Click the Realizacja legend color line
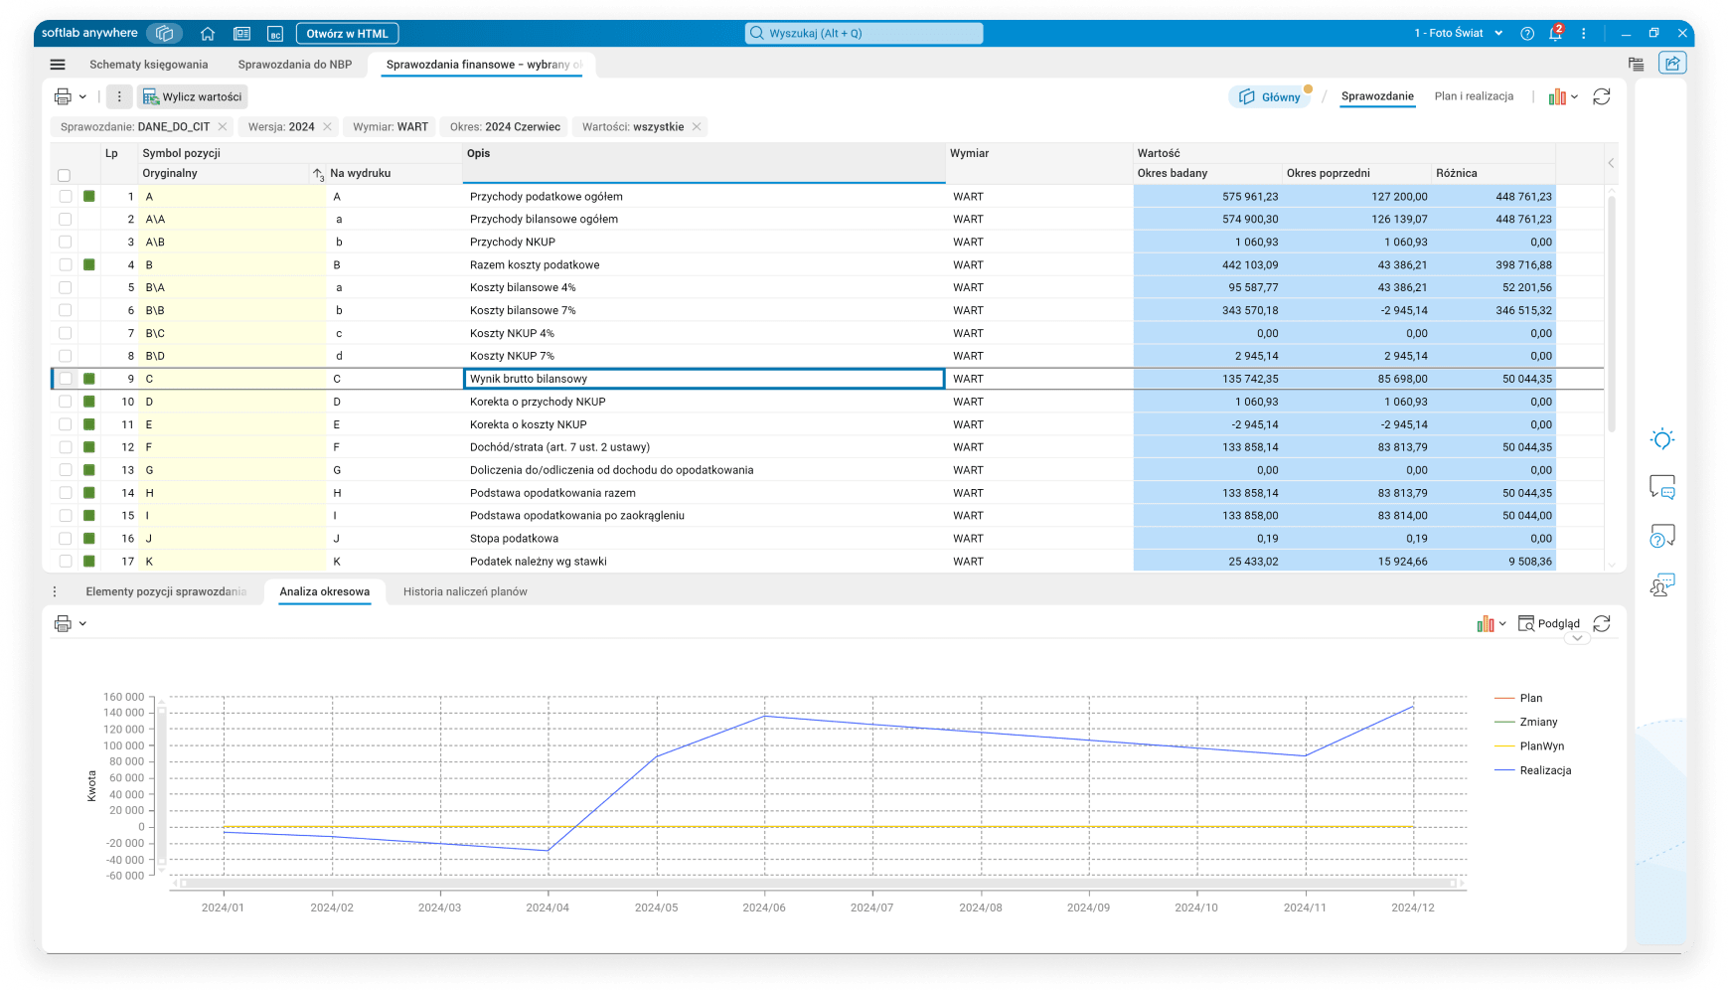The width and height of the screenshot is (1729, 990). [1503, 770]
